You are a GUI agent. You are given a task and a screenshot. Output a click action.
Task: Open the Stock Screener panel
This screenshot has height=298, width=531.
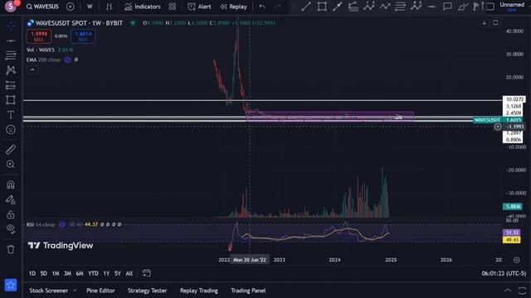48,291
